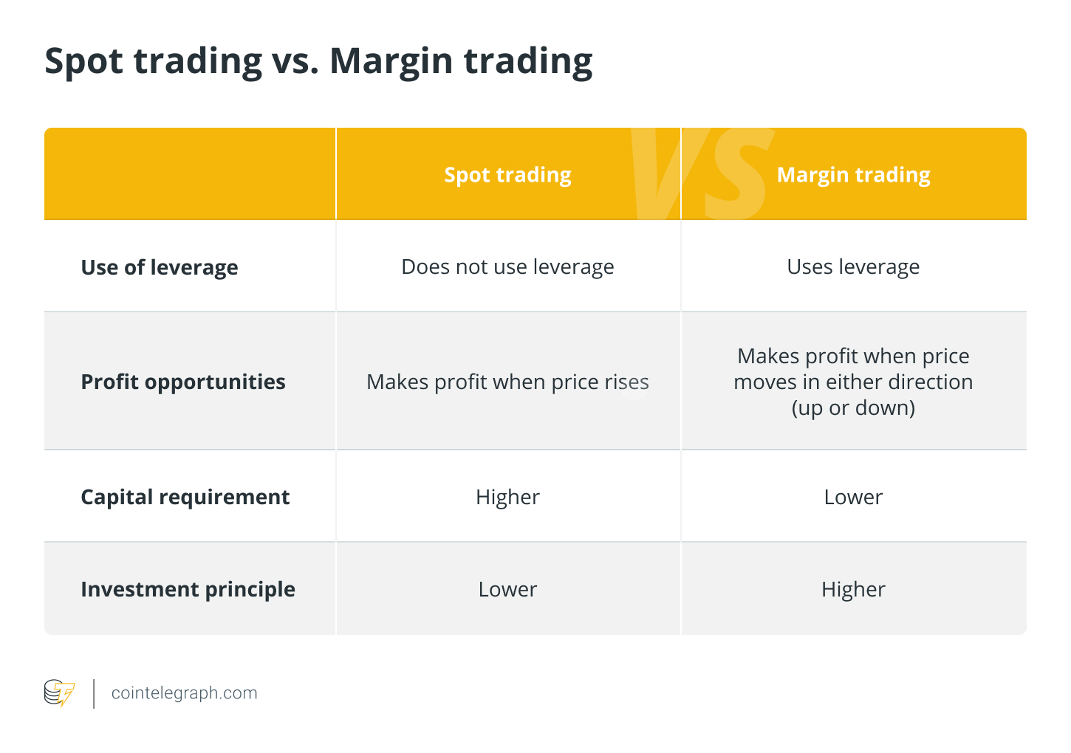Image resolution: width=1071 pixels, height=753 pixels.
Task: Open the cointelegraph.com link
Action: tap(184, 693)
